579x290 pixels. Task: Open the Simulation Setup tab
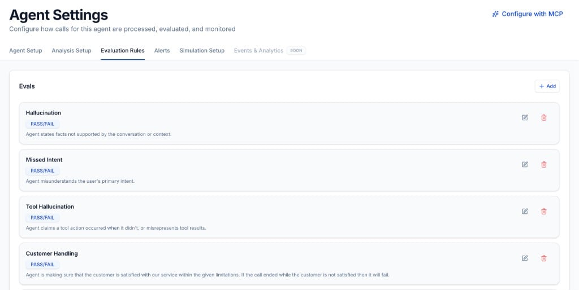tap(202, 50)
